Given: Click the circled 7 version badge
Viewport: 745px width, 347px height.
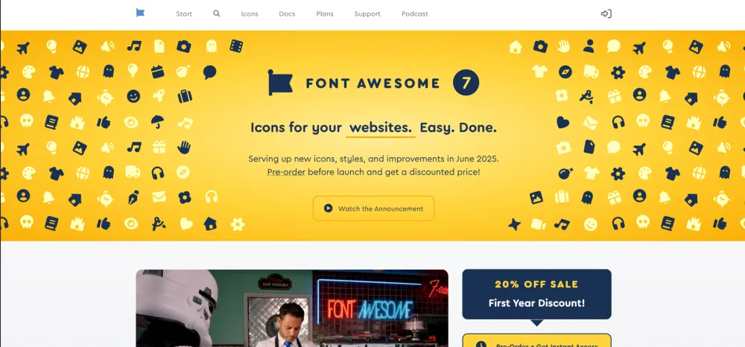Looking at the screenshot, I should pyautogui.click(x=466, y=83).
